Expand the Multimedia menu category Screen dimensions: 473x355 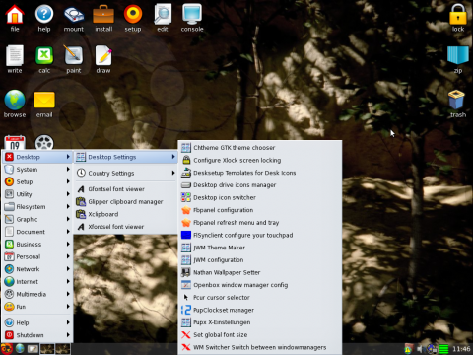(x=37, y=294)
